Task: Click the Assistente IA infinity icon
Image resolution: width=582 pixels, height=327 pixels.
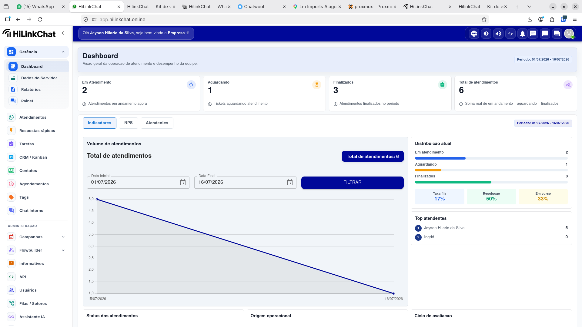Action: (x=11, y=317)
